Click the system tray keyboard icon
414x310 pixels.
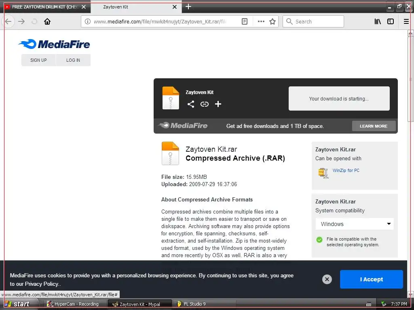pyautogui.click(x=369, y=304)
